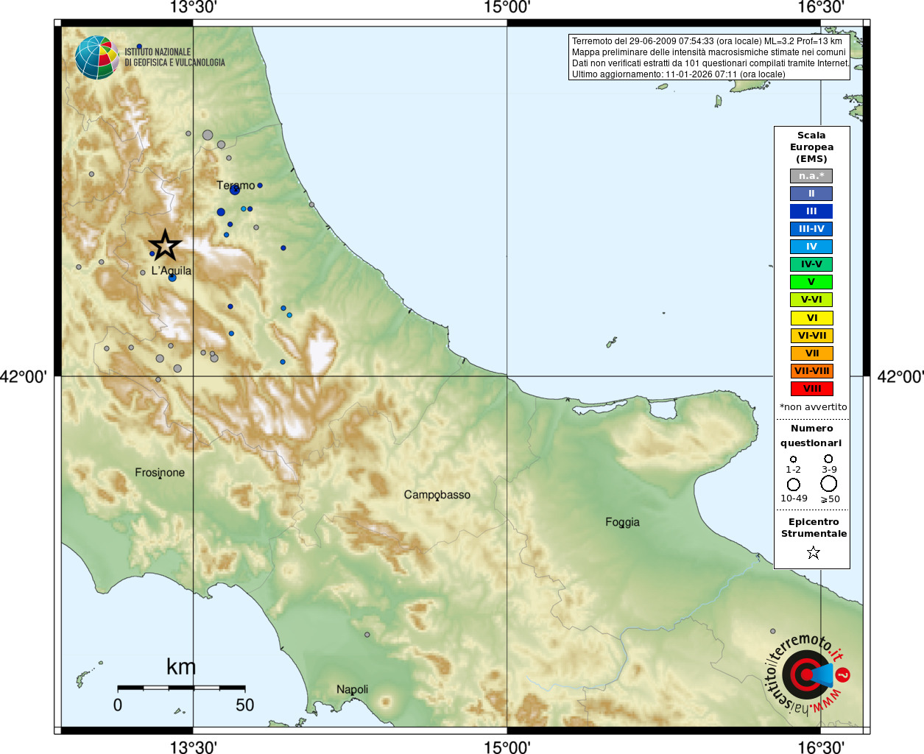Viewport: 924px width, 754px height.
Task: Click the epicenter star near L'Aquila
Action: [x=165, y=245]
